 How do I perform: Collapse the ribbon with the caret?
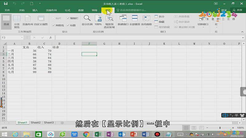click(x=242, y=32)
